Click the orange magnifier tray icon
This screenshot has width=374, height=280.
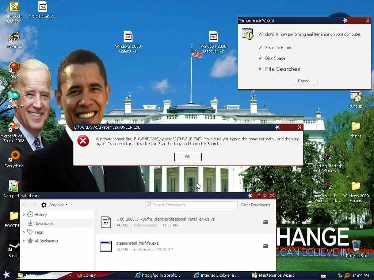(x=347, y=276)
